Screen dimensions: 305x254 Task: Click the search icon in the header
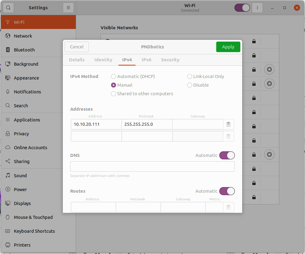coord(8,7)
